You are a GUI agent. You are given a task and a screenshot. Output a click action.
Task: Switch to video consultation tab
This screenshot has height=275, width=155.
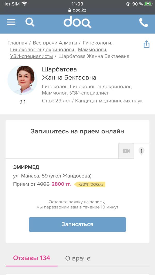(126, 151)
